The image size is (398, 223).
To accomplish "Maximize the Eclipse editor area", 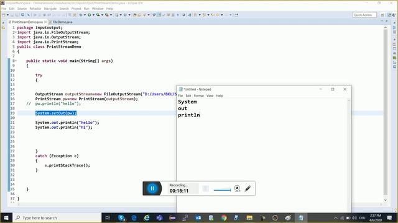I will click(387, 21).
